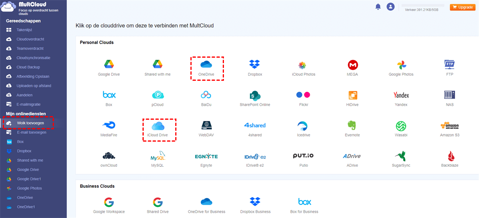Screen dimensions: 479x218
Task: Select the Putio cloud icon
Action: point(303,156)
